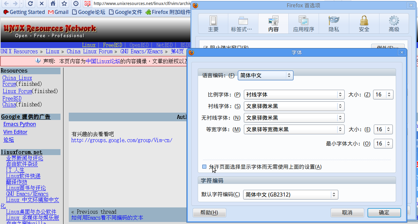The height and width of the screenshot is (224, 418).
Task: Click the 帮助 button
Action: coord(209,213)
